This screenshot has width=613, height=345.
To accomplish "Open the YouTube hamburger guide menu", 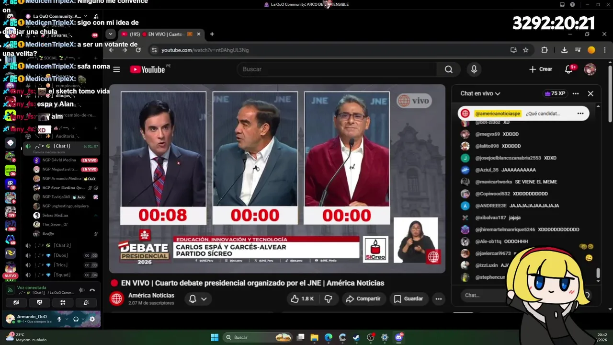I will pyautogui.click(x=116, y=69).
